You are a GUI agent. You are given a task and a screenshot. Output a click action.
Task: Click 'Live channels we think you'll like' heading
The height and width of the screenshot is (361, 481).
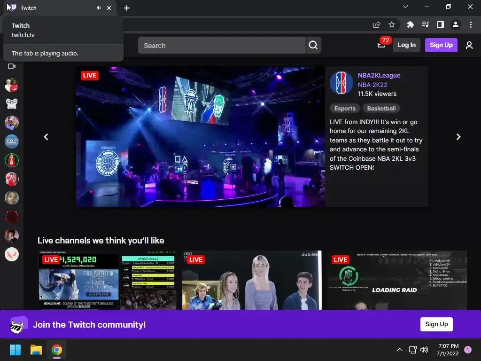pos(101,240)
